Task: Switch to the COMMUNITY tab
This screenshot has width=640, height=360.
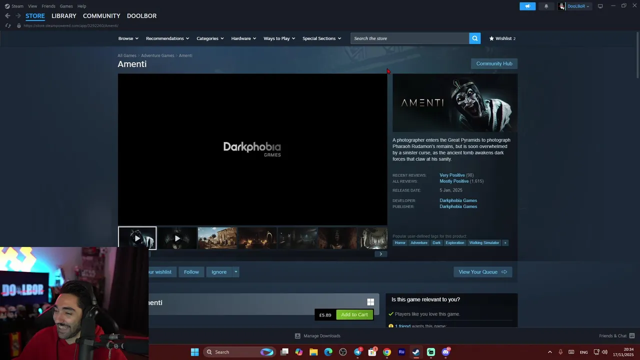Action: [101, 16]
